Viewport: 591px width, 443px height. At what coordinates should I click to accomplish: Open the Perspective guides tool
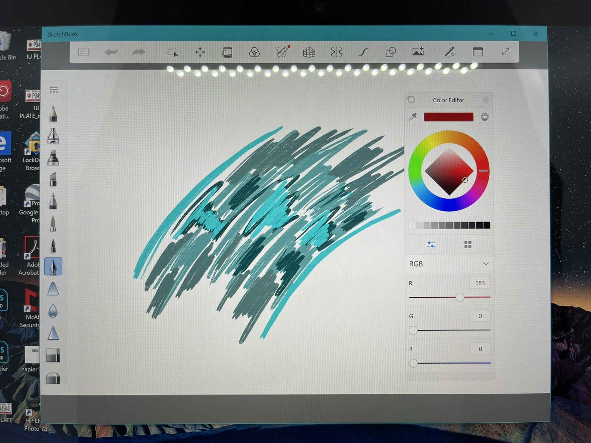309,52
